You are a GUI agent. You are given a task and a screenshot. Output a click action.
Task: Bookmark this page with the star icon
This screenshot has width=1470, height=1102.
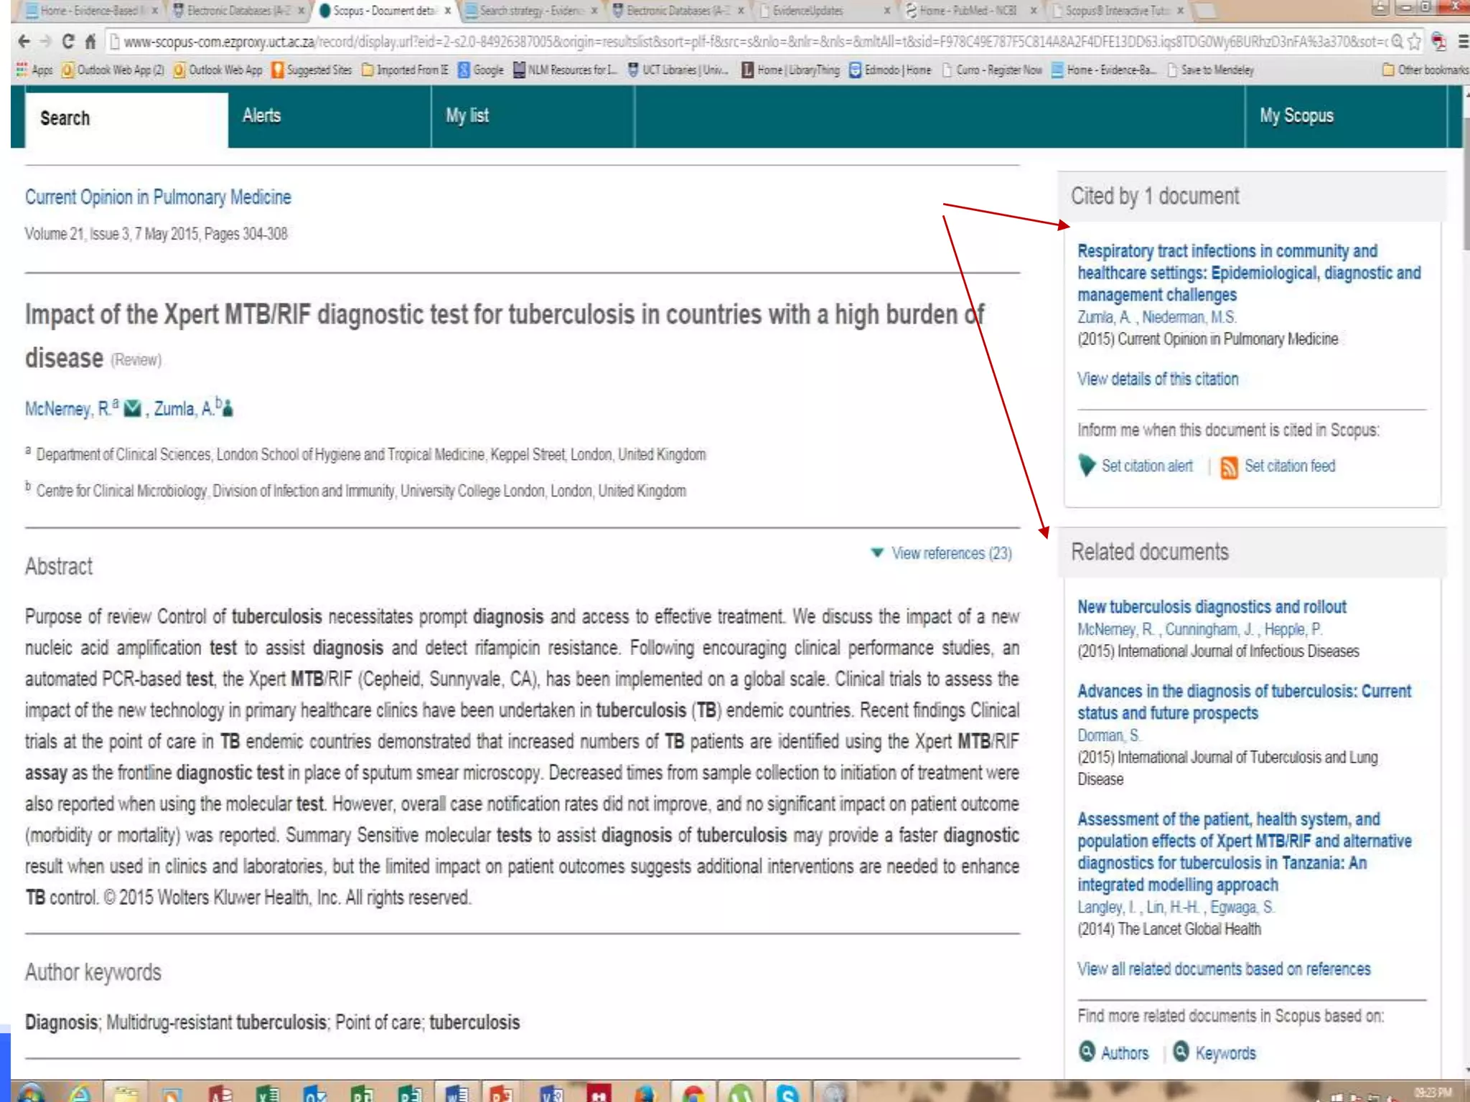point(1414,42)
